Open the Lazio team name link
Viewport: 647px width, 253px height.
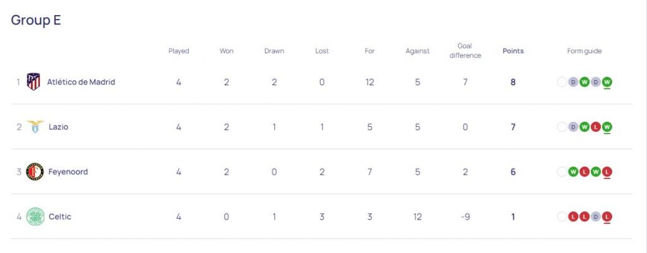(x=58, y=127)
